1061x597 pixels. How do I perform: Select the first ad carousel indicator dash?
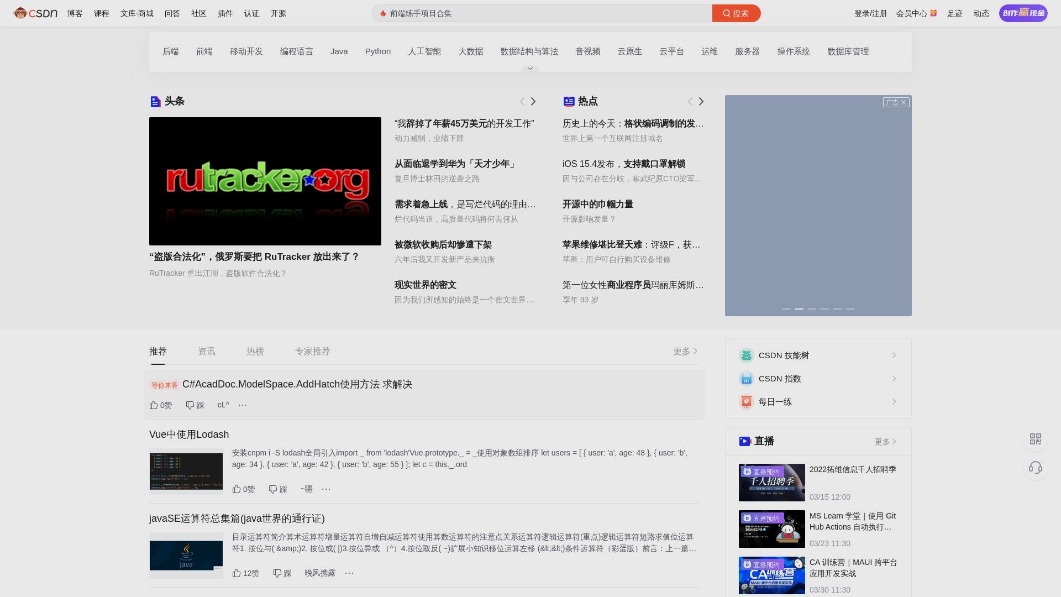coord(786,308)
